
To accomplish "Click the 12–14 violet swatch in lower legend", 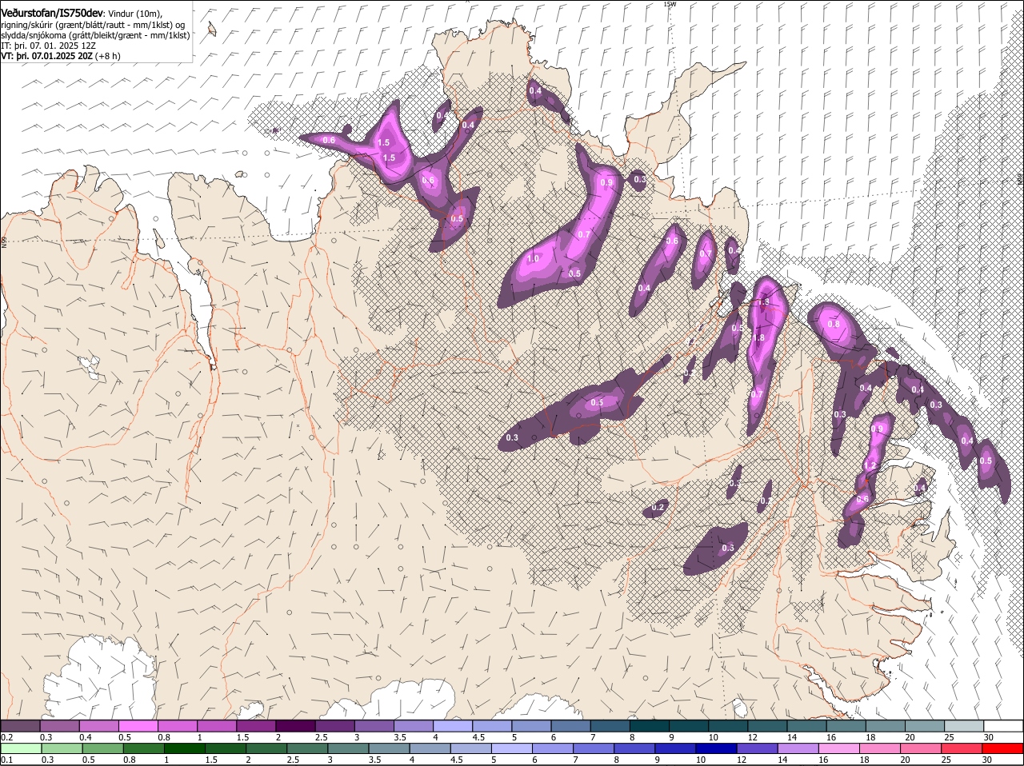I will click(x=756, y=748).
